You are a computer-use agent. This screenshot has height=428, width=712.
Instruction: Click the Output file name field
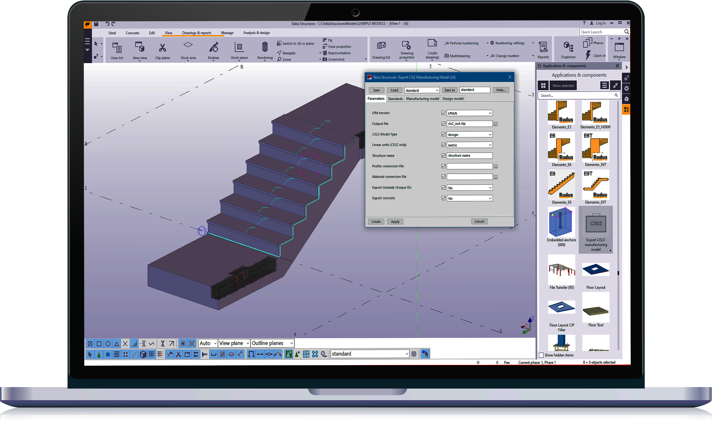[470, 124]
